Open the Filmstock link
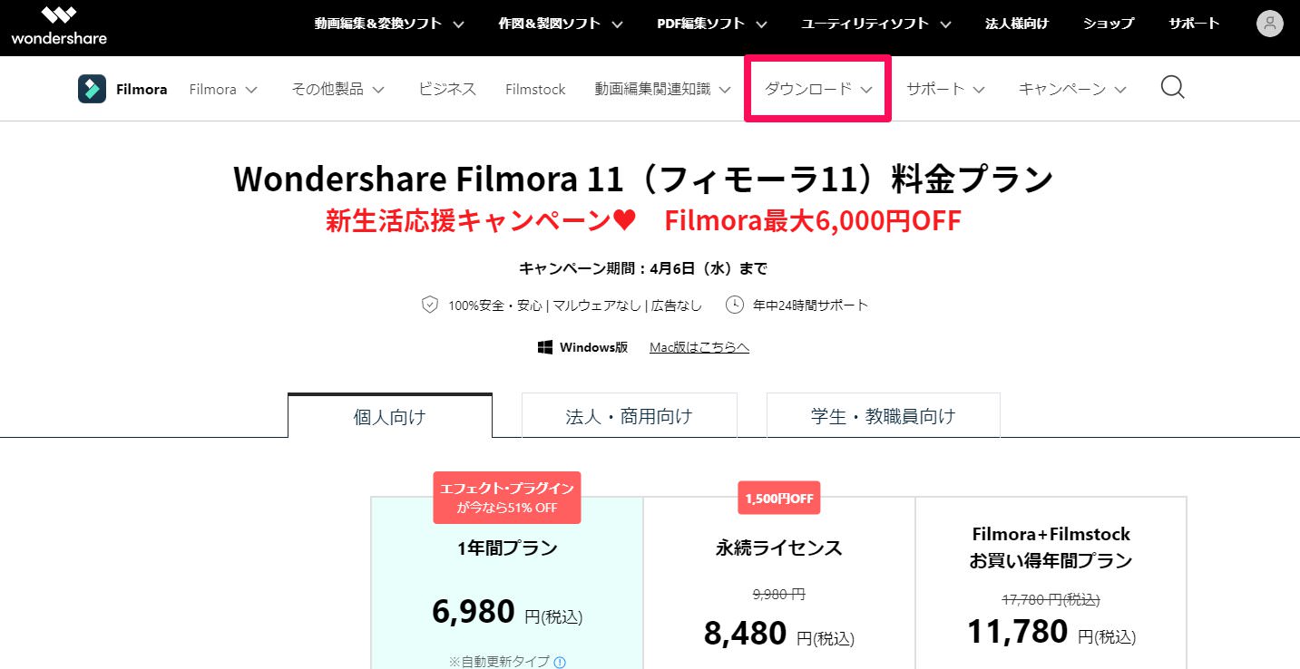The height and width of the screenshot is (669, 1300). pyautogui.click(x=535, y=89)
